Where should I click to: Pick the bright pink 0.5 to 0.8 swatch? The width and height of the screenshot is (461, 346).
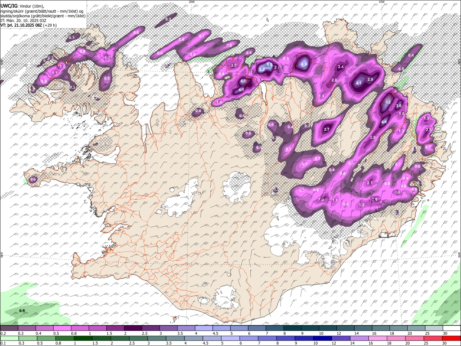[62, 328]
